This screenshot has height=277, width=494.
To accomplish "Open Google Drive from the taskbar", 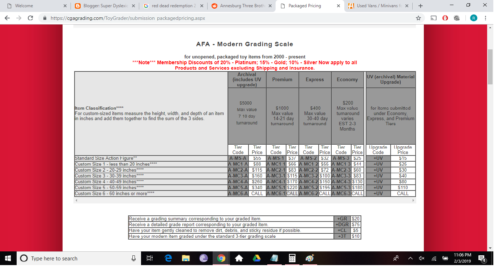I will pyautogui.click(x=256, y=258).
